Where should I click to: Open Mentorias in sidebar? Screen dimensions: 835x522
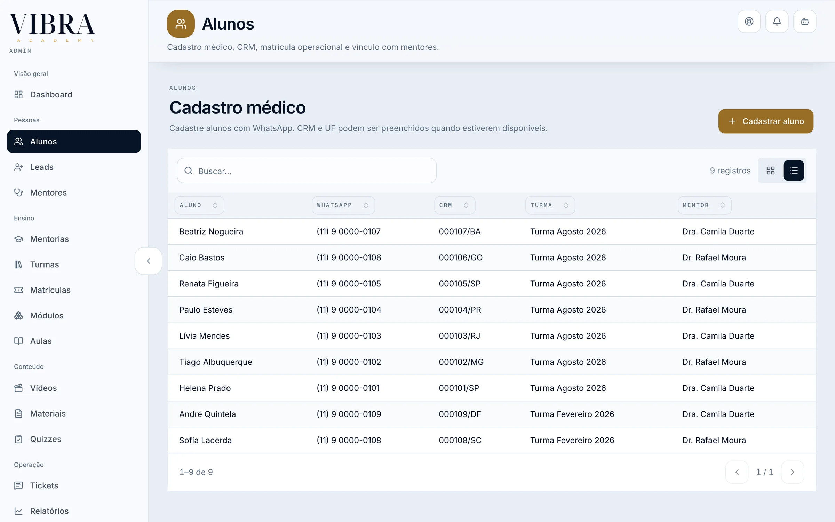click(74, 239)
